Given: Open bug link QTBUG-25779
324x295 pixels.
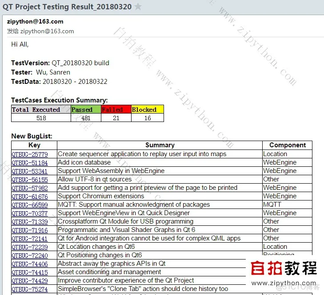Looking at the screenshot, I should click(x=30, y=154).
